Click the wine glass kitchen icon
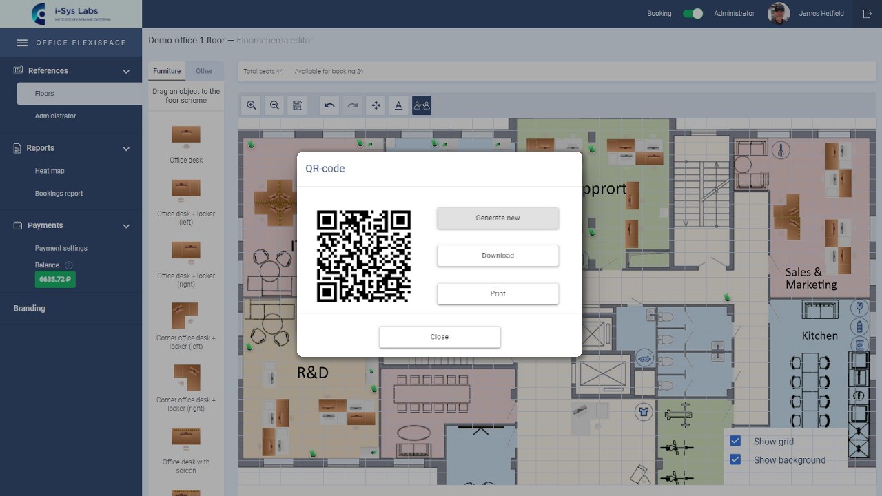Screen dimensions: 882x496 click(859, 307)
